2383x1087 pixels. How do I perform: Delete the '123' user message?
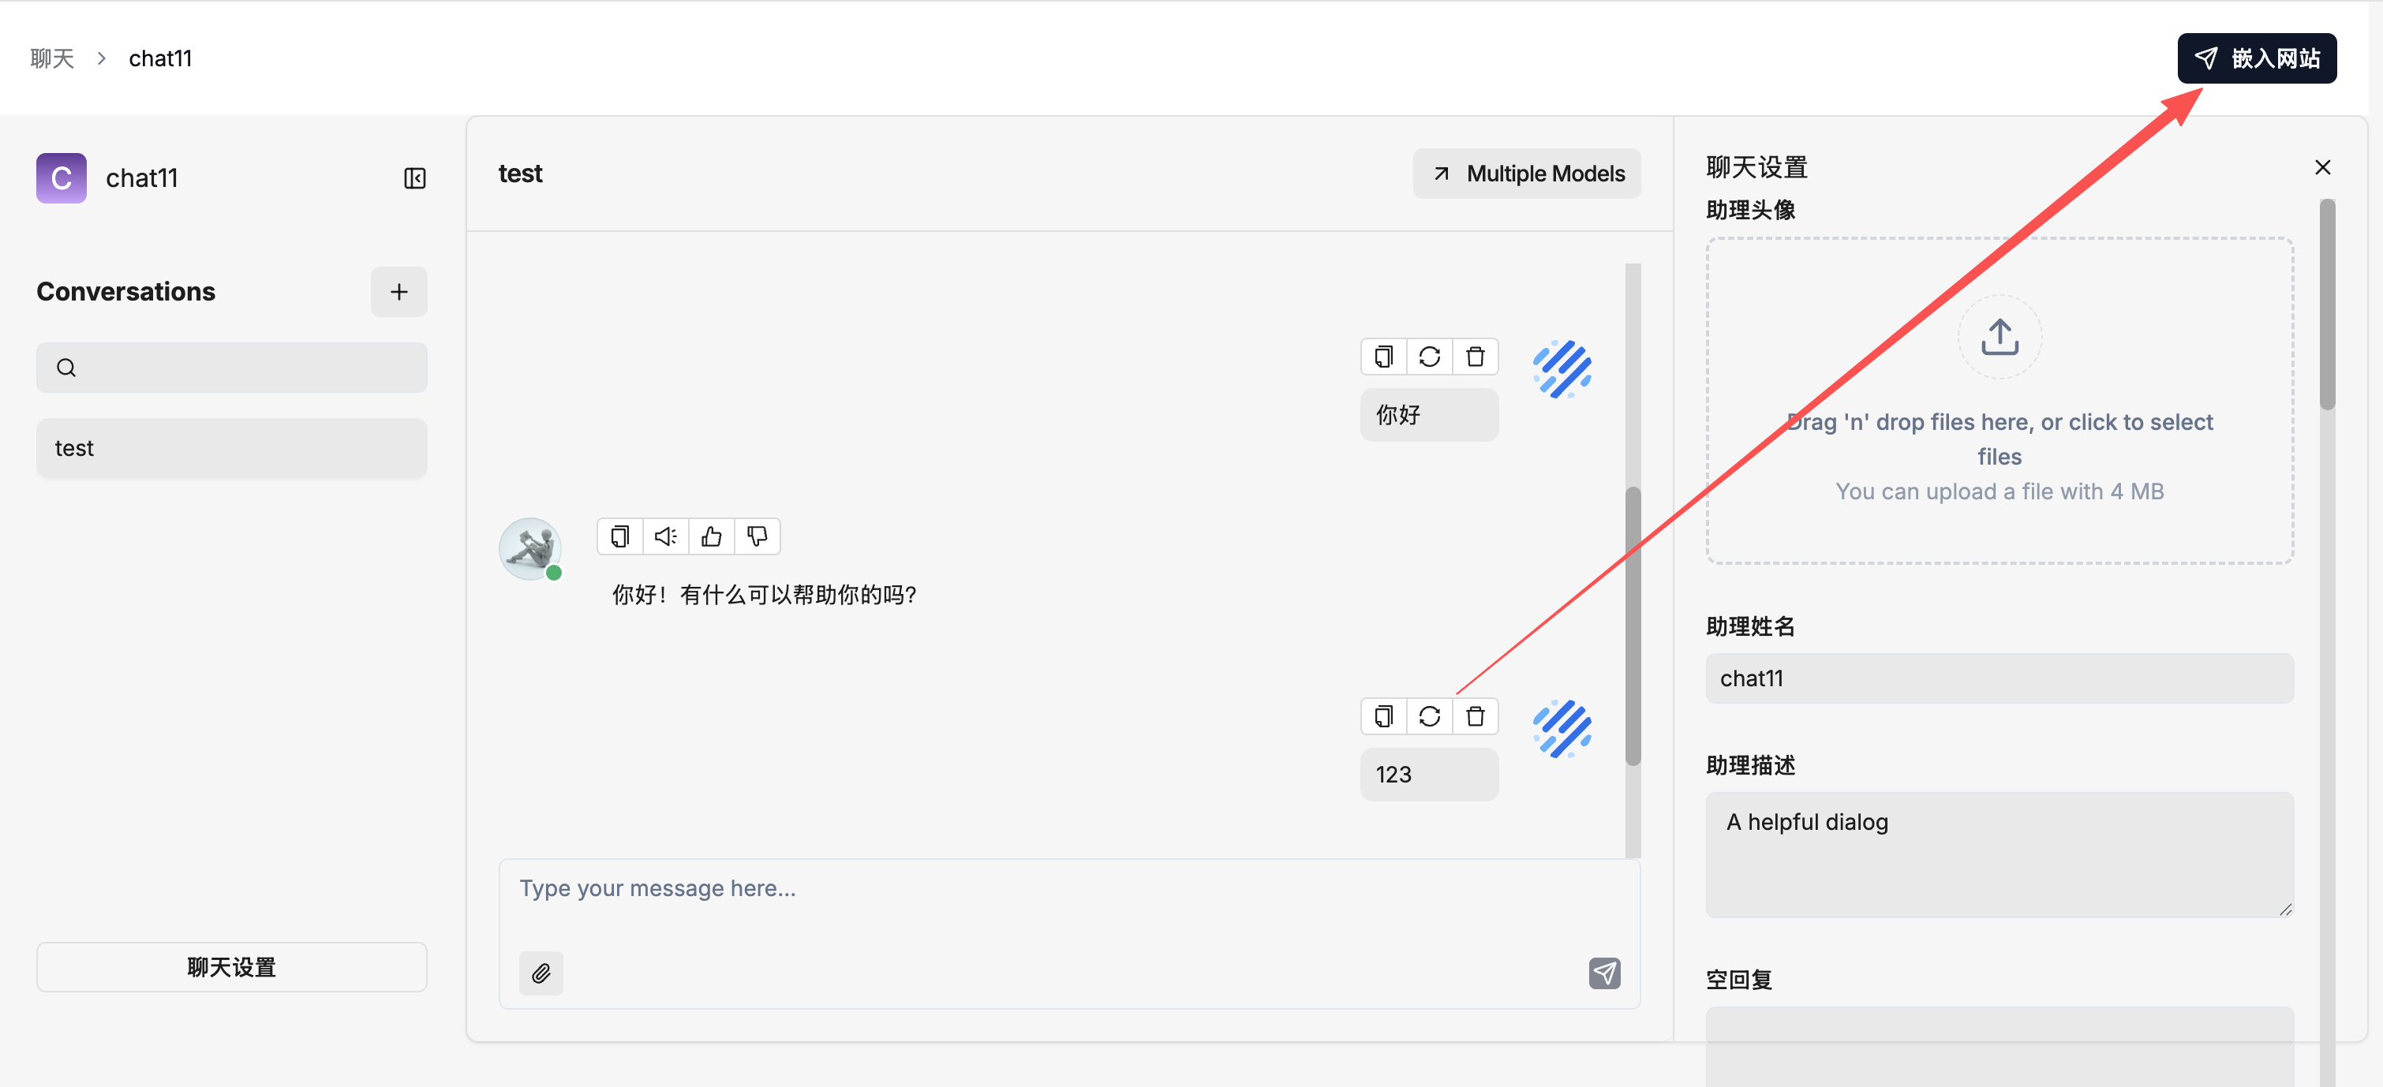[x=1476, y=716]
